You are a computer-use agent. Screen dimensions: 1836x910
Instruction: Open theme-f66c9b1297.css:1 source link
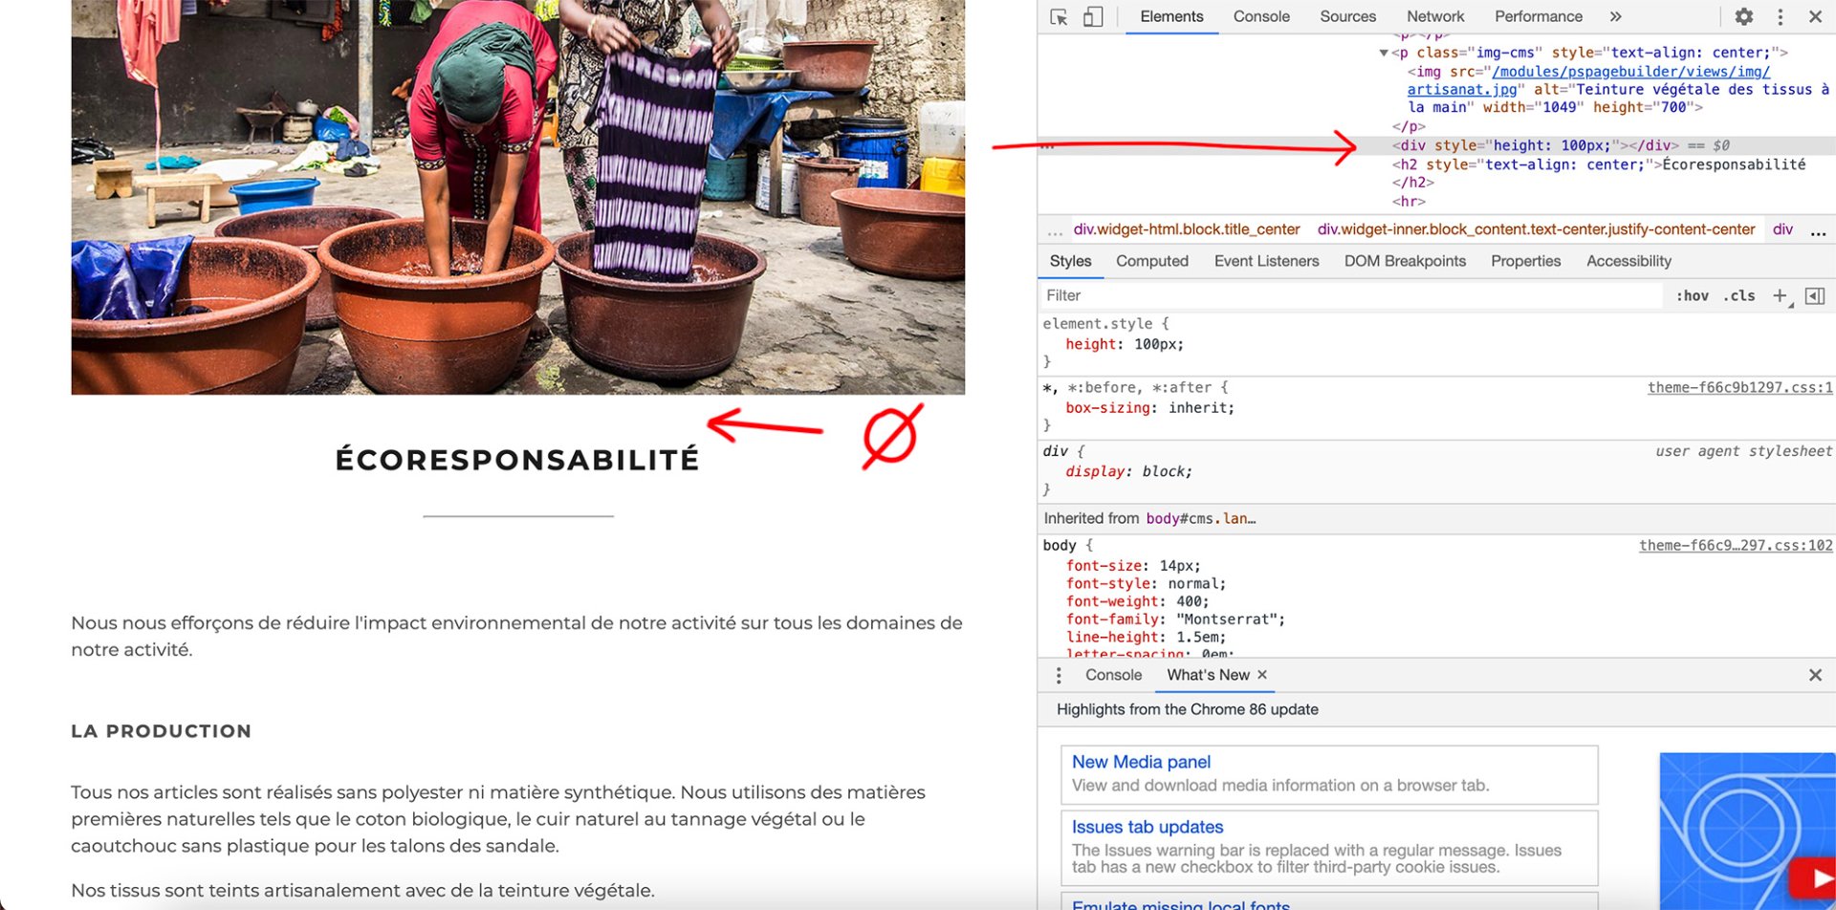[x=1739, y=387]
